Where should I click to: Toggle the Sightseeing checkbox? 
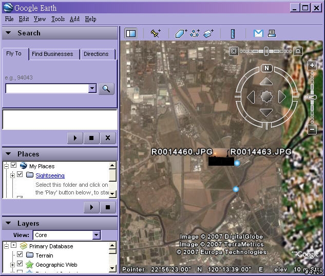[20, 174]
